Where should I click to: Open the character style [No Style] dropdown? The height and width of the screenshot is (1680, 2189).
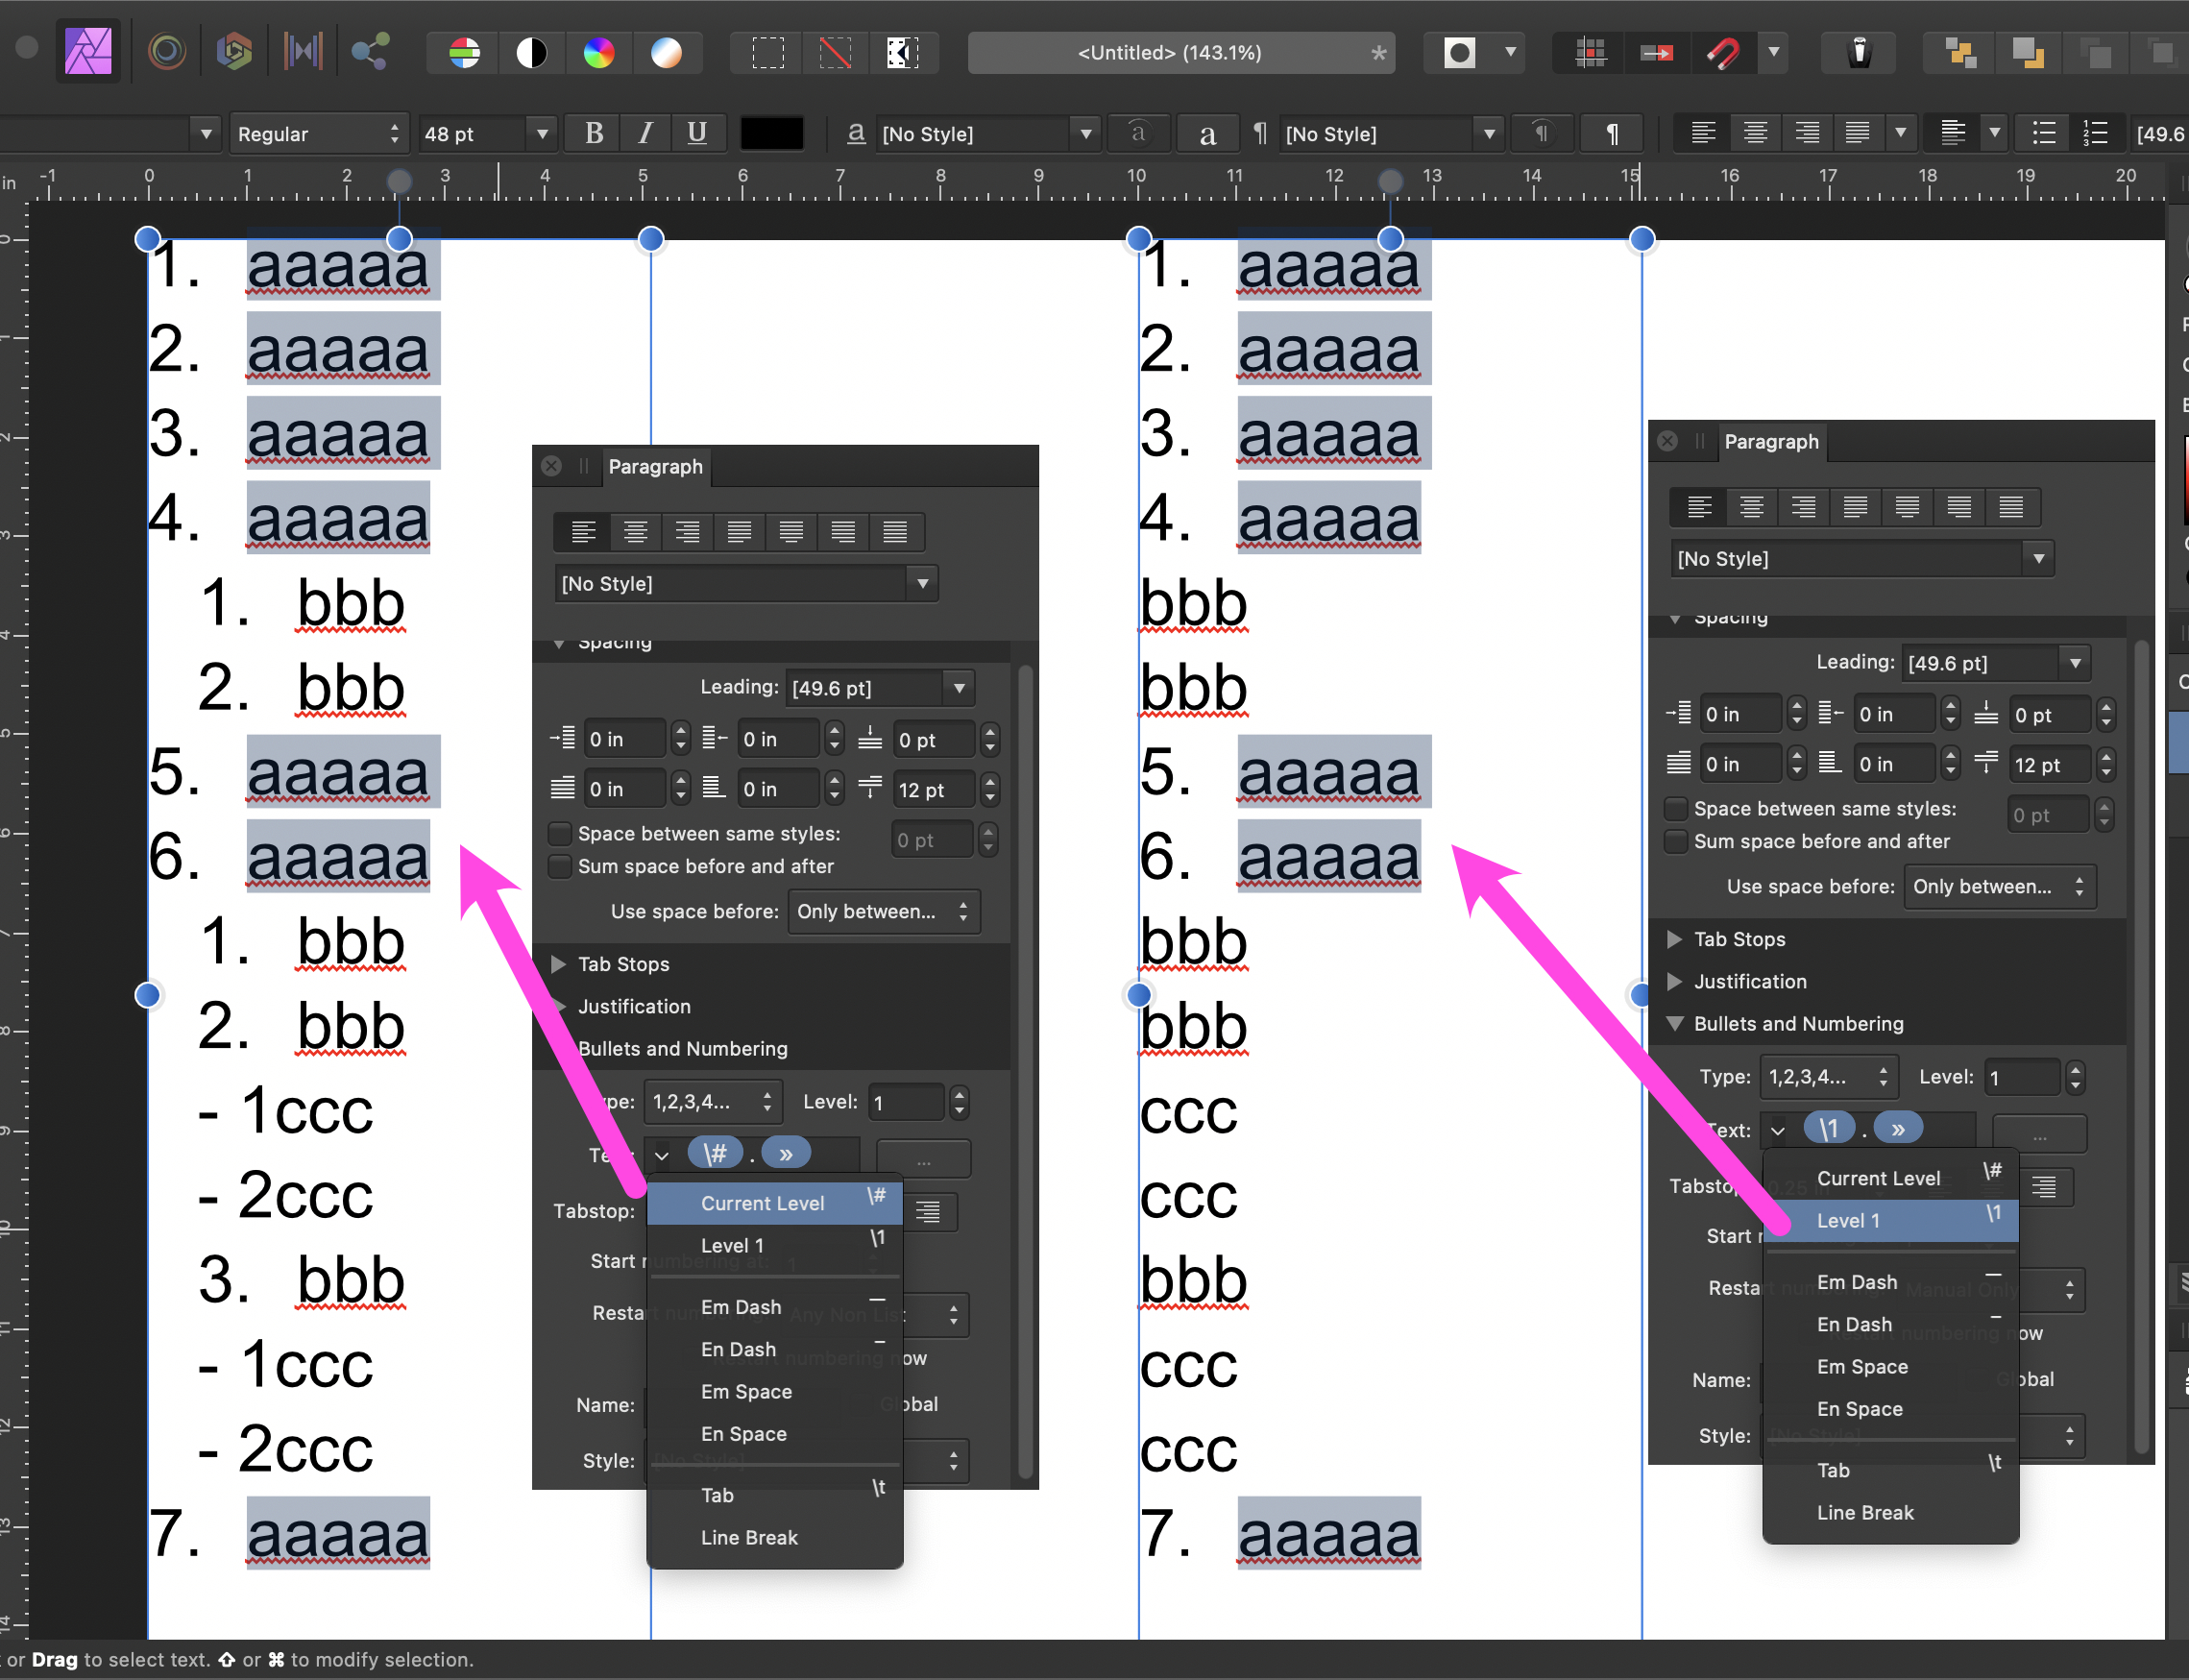click(1086, 133)
